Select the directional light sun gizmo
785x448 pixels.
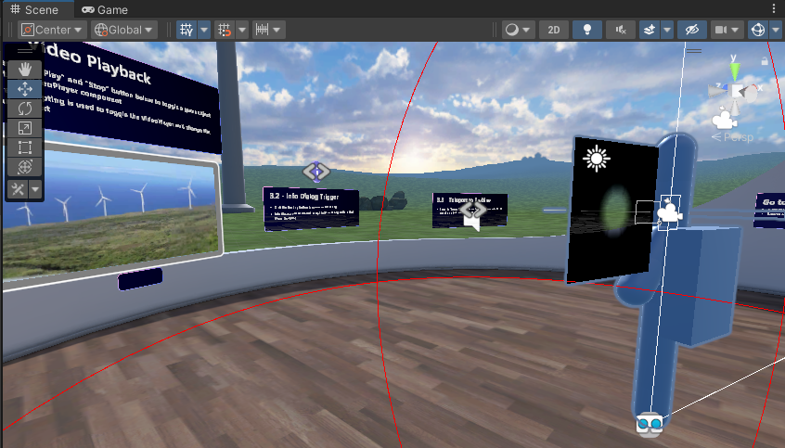[597, 159]
